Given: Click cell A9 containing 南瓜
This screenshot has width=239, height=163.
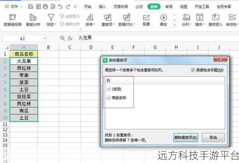Looking at the screenshot, I should (x=24, y=111).
